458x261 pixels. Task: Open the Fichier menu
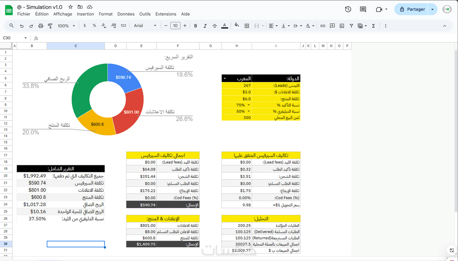24,14
